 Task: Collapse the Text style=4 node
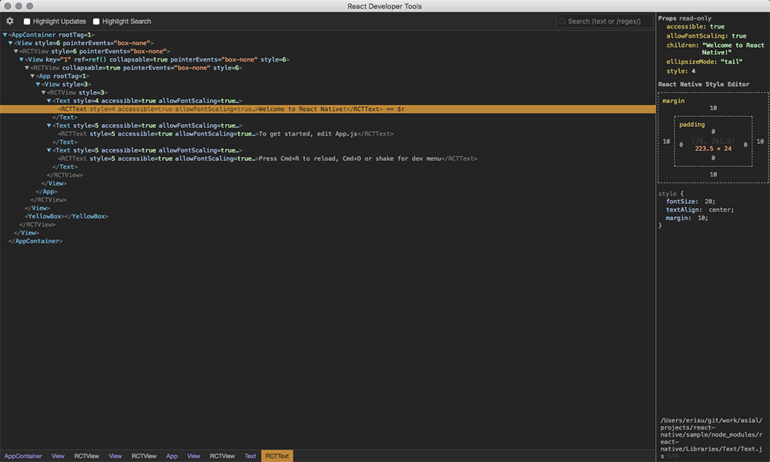(x=49, y=101)
